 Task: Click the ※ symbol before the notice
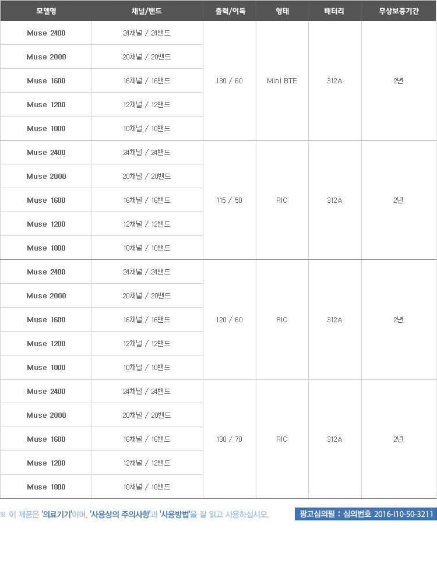click(x=3, y=515)
